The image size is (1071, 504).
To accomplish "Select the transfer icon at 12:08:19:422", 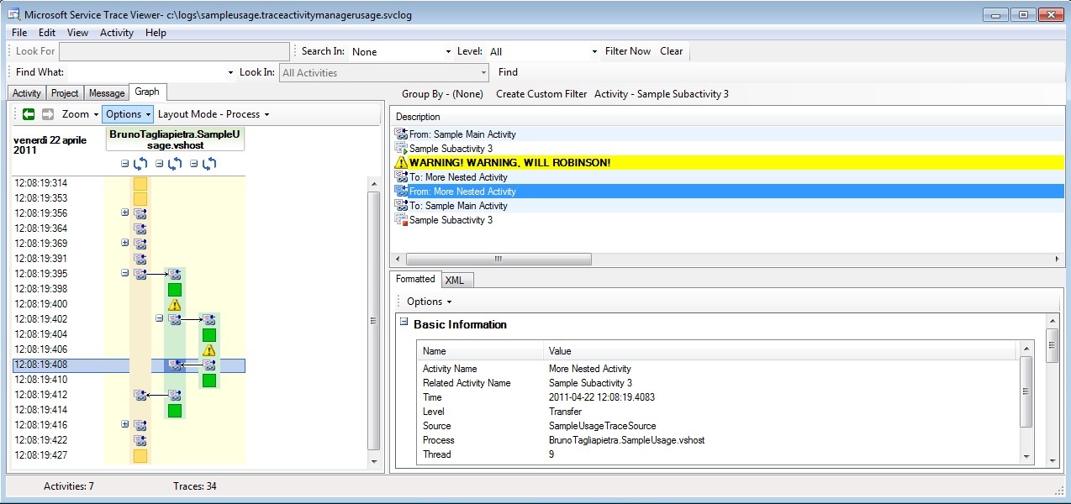I will point(140,440).
